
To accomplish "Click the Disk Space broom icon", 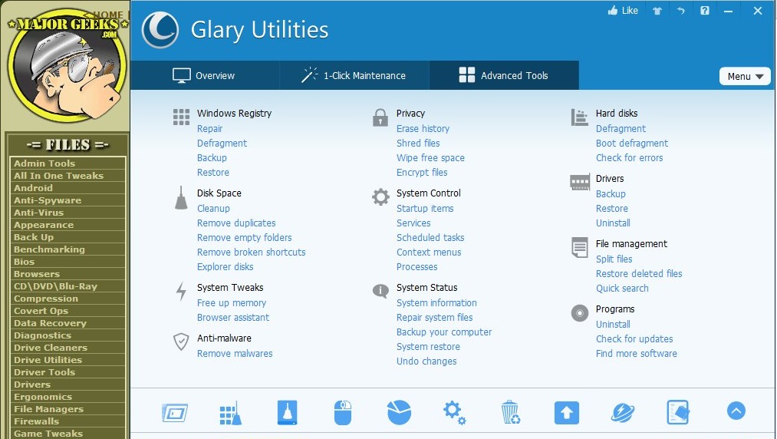I will coord(181,197).
